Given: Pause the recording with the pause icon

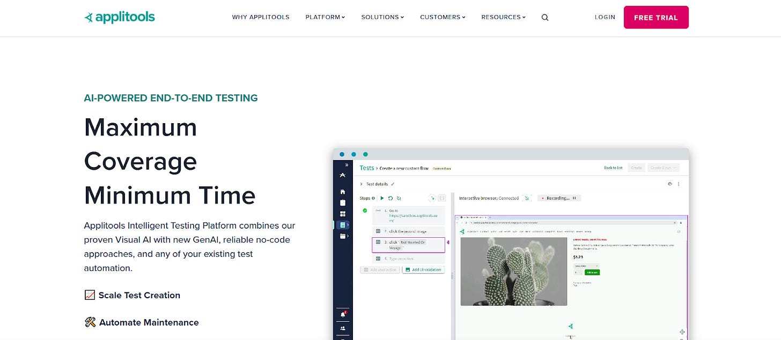Looking at the screenshot, I should pos(574,198).
